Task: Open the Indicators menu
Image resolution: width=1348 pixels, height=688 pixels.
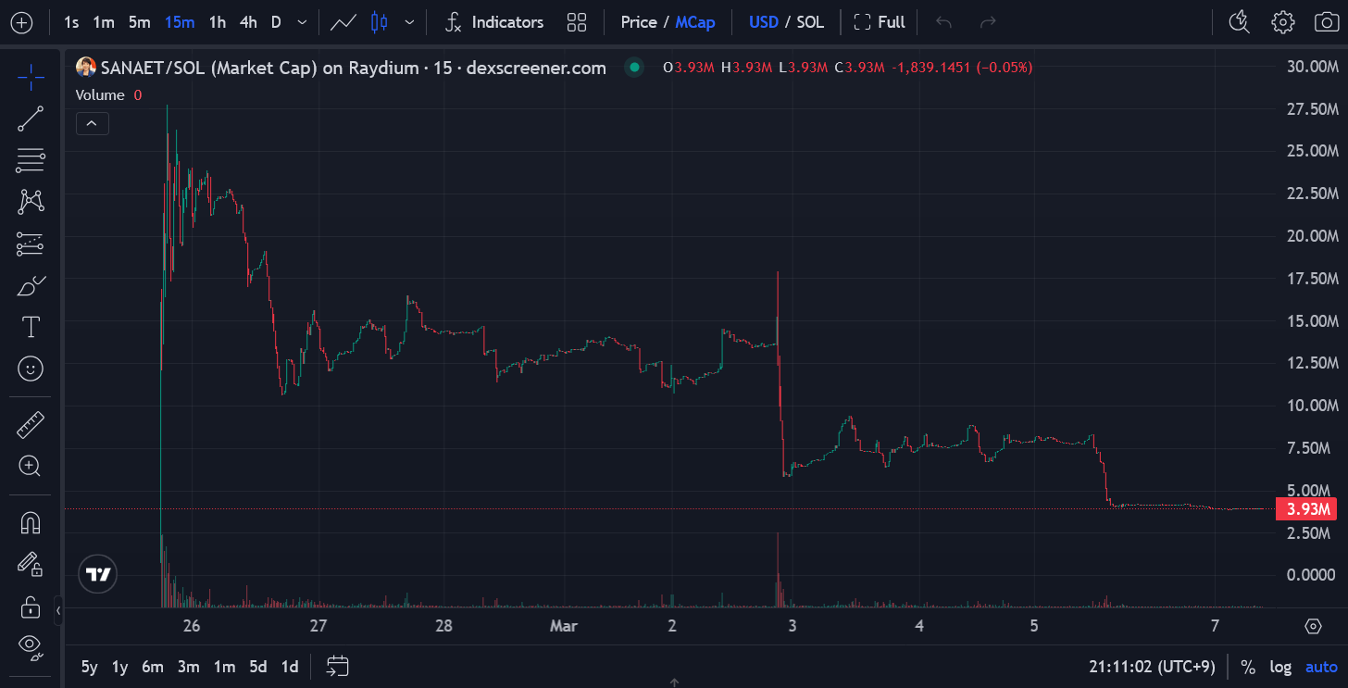Action: (x=493, y=22)
